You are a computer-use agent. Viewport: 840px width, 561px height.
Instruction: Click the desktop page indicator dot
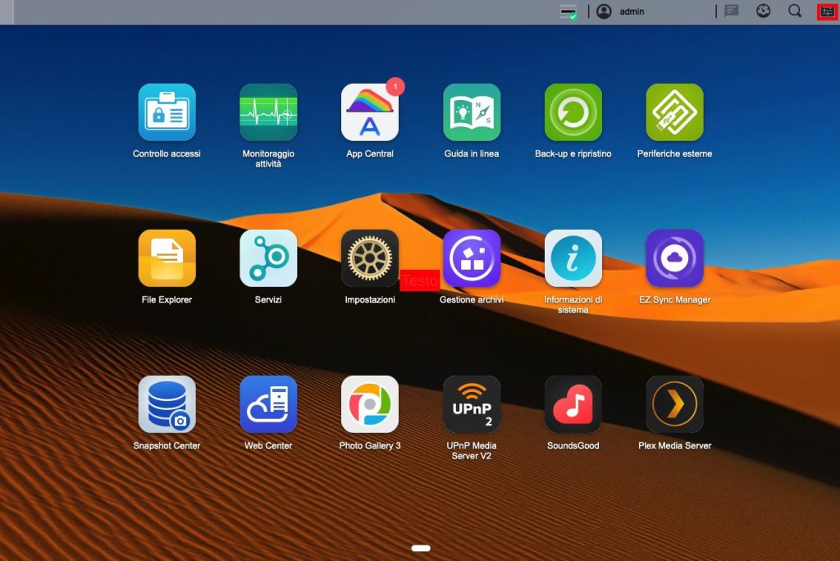[421, 548]
